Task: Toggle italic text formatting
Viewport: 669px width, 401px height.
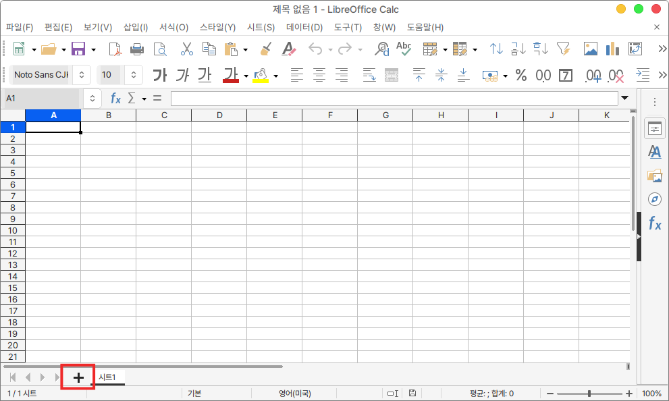Action: [182, 75]
